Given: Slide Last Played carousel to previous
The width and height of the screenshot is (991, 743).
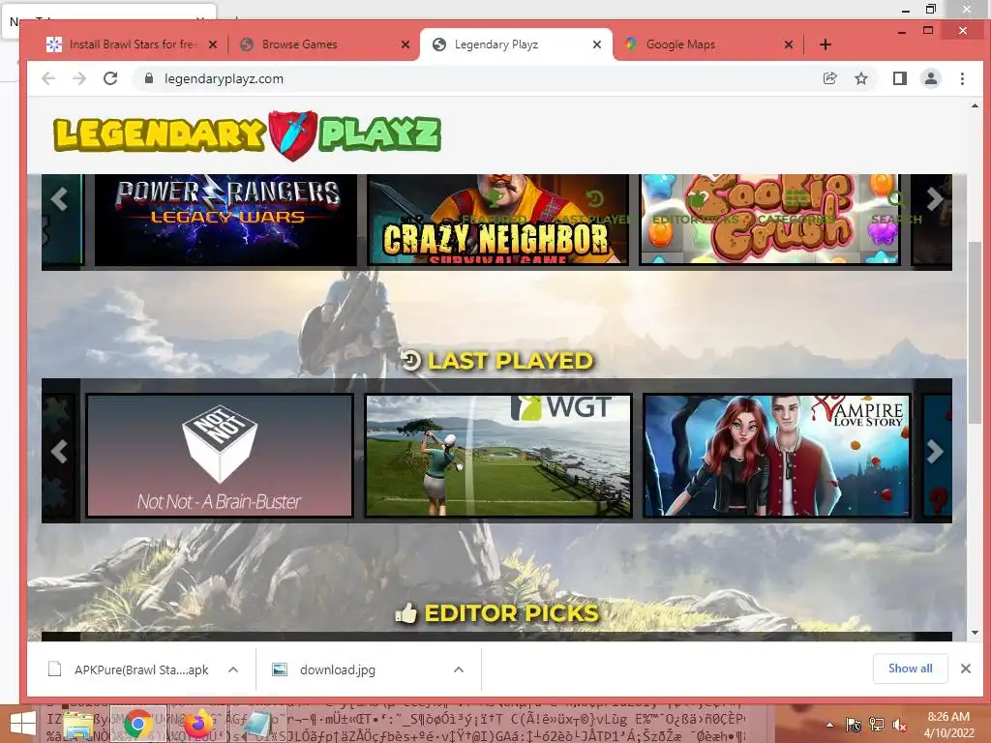Looking at the screenshot, I should click(x=59, y=451).
